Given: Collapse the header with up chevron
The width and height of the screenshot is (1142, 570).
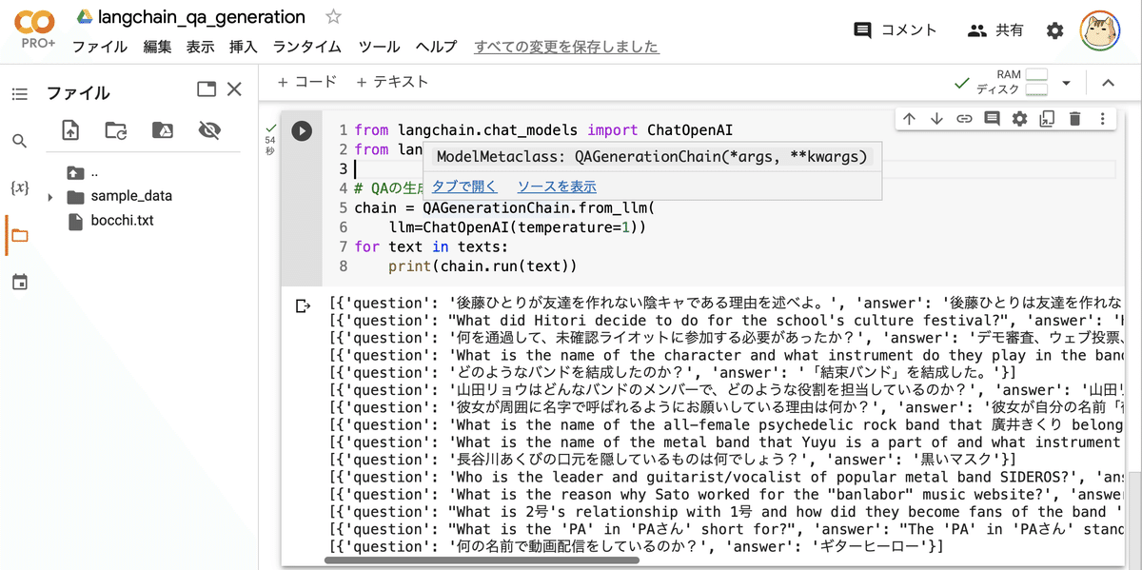Looking at the screenshot, I should (1108, 83).
